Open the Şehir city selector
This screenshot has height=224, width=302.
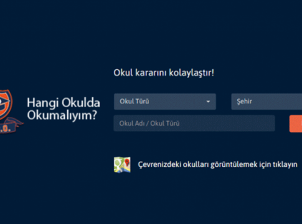click(267, 101)
